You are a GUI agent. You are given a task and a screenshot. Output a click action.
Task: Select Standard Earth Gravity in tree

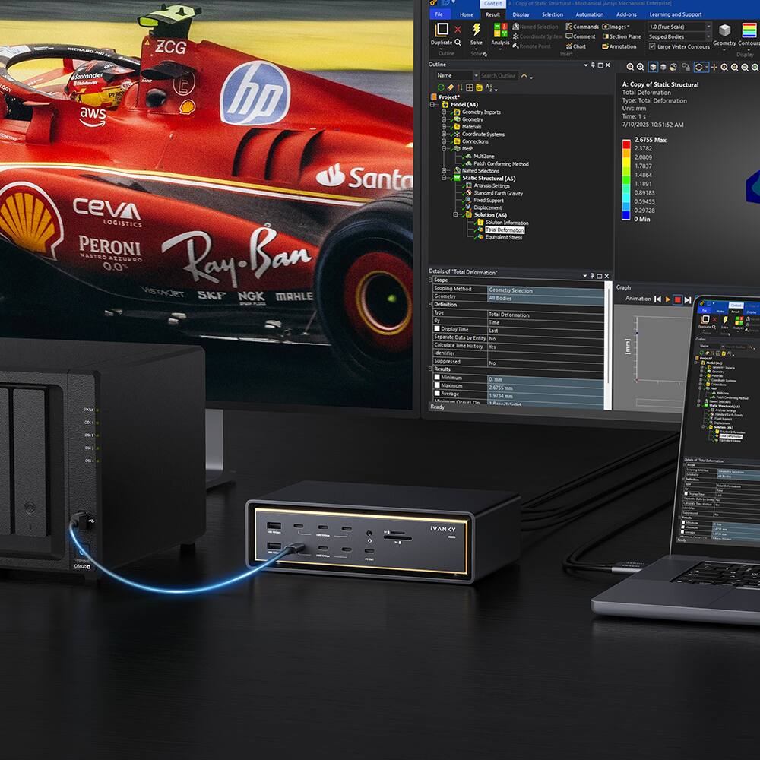click(498, 193)
